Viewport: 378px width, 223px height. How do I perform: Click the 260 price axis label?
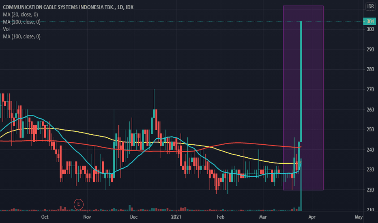370,110
